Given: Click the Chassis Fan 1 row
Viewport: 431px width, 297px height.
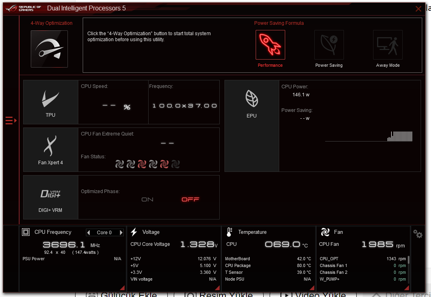Looking at the screenshot, I should click(x=363, y=266).
